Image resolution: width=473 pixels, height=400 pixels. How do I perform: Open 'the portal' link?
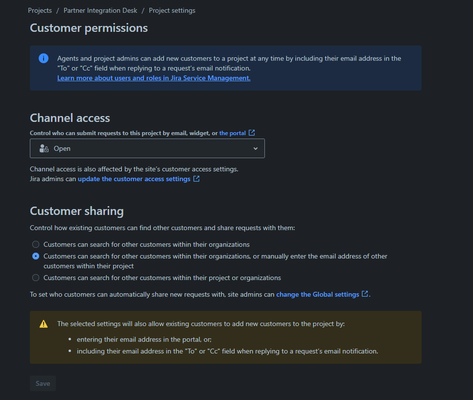coord(233,133)
